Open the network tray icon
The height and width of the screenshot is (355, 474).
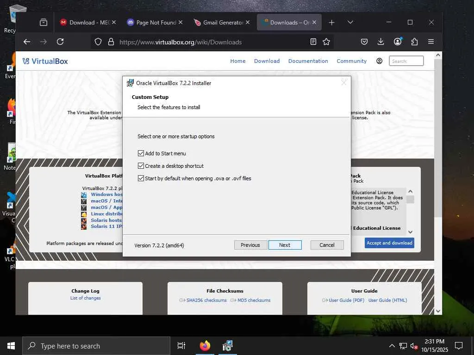tap(403, 346)
